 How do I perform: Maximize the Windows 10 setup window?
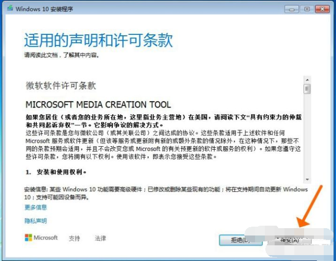pos(307,9)
